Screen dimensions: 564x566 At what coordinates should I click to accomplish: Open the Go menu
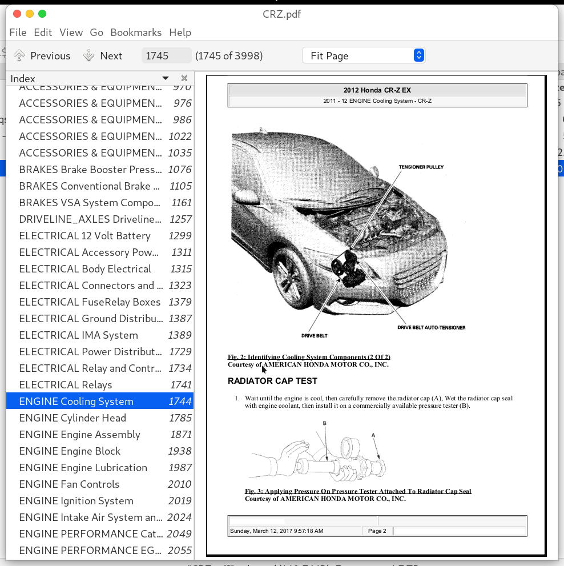coord(96,33)
